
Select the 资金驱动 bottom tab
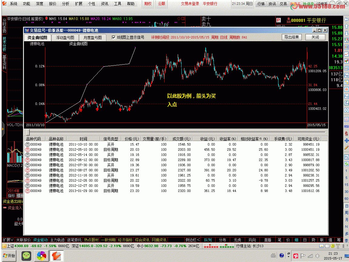pos(40,240)
